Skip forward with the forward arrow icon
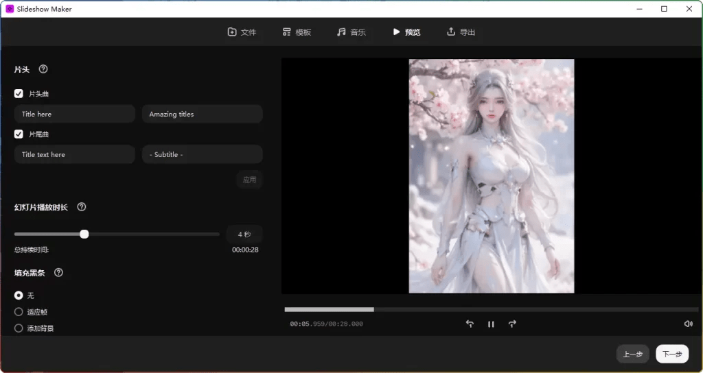Image resolution: width=703 pixels, height=373 pixels. coord(512,324)
